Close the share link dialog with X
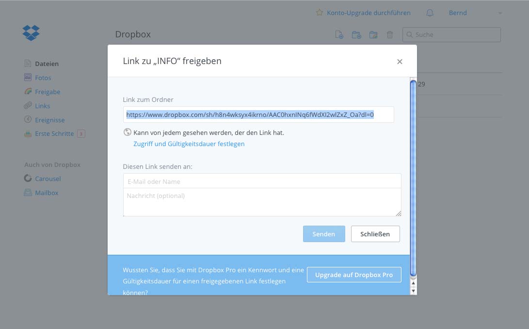The height and width of the screenshot is (329, 529). (400, 62)
